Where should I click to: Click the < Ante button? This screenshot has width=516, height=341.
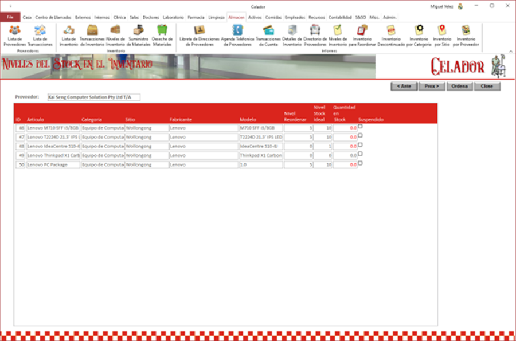404,87
